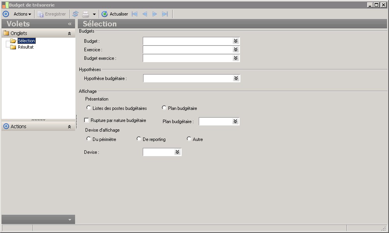Open the Budget dropdown list

point(235,41)
